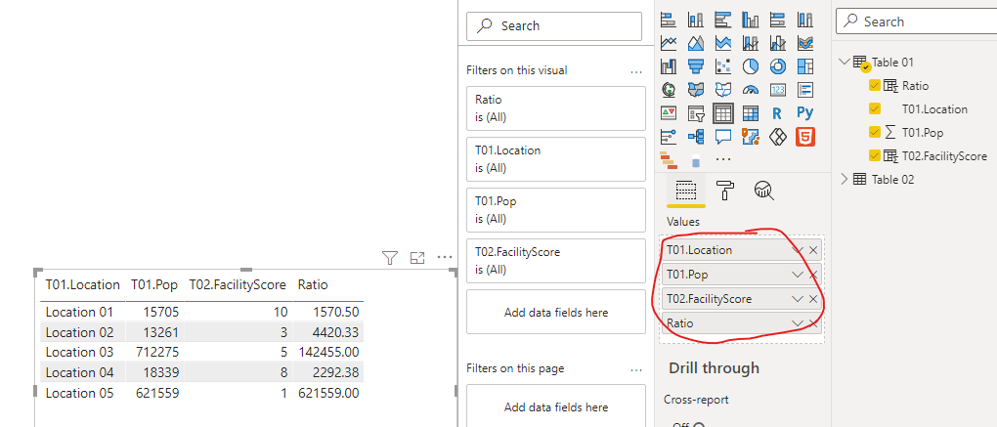The height and width of the screenshot is (427, 997).
Task: Choose the Line chart visualization icon
Action: (x=669, y=43)
